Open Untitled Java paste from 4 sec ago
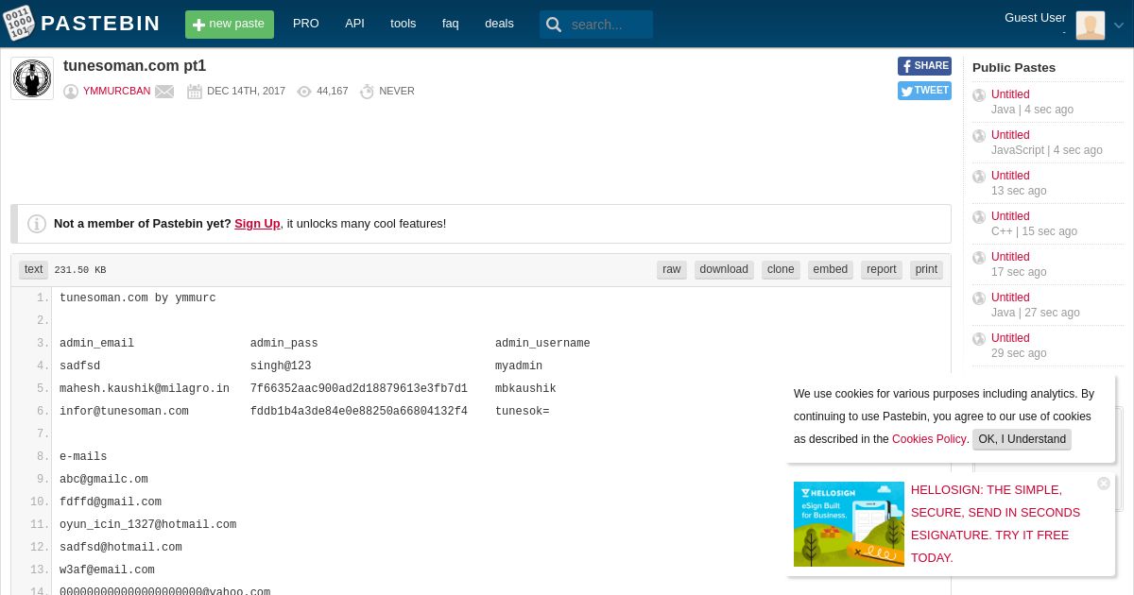Viewport: 1134px width, 595px height. [x=1010, y=94]
